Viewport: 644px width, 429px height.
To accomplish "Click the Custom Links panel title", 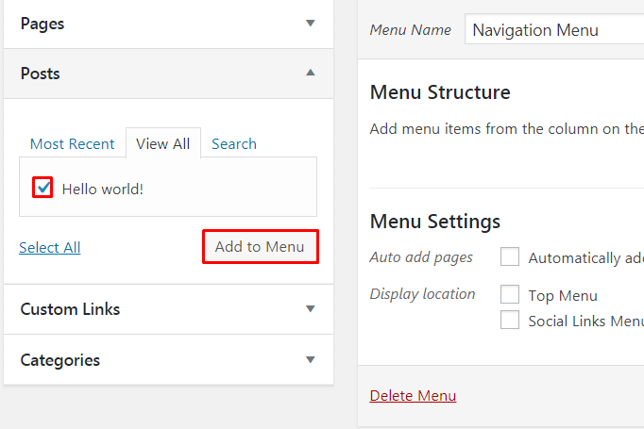I will click(70, 309).
